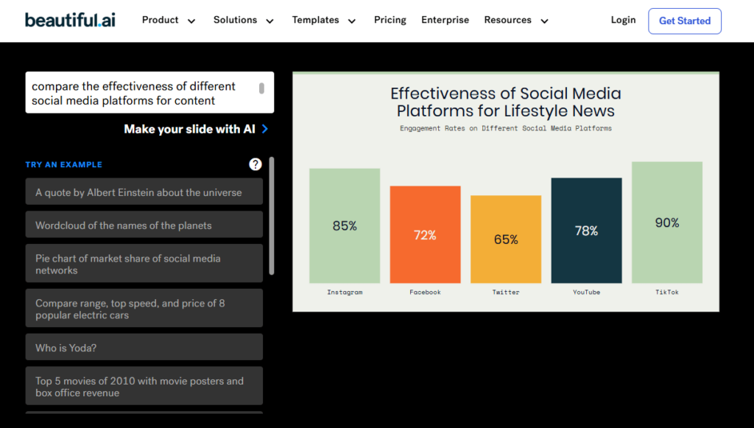Select pie chart of market share example
Image resolution: width=754 pixels, height=428 pixels.
point(144,264)
